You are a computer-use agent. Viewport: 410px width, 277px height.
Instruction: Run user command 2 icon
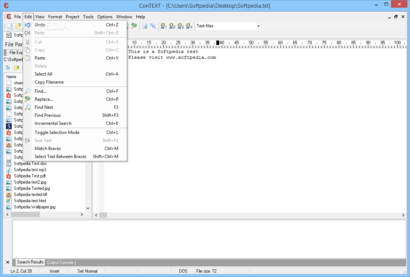click(x=172, y=26)
